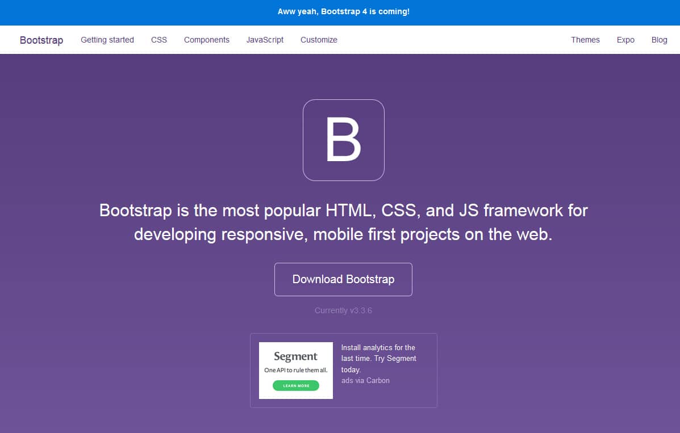Image resolution: width=680 pixels, height=433 pixels.
Task: Click the Segment logo in the ad
Action: pyautogui.click(x=295, y=356)
